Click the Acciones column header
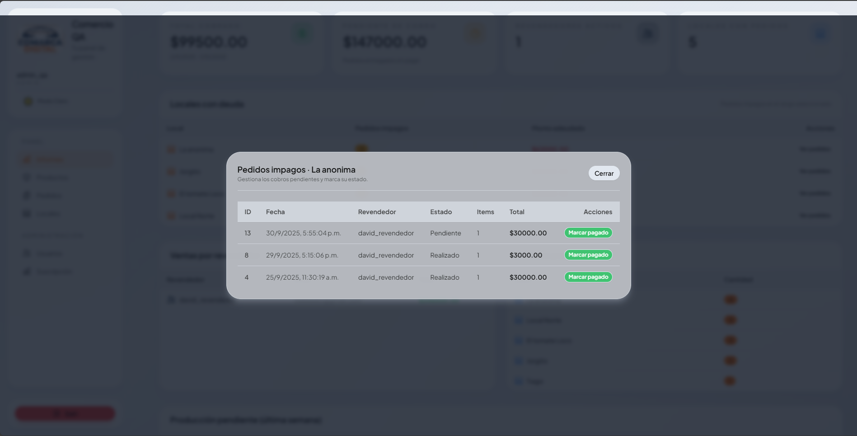The image size is (857, 436). (x=597, y=212)
